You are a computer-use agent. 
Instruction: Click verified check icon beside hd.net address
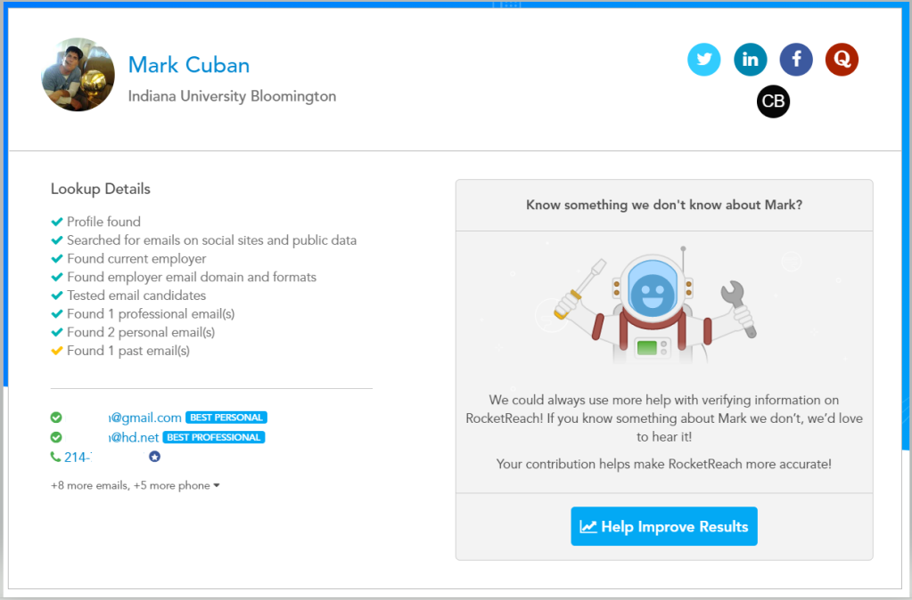pos(56,437)
